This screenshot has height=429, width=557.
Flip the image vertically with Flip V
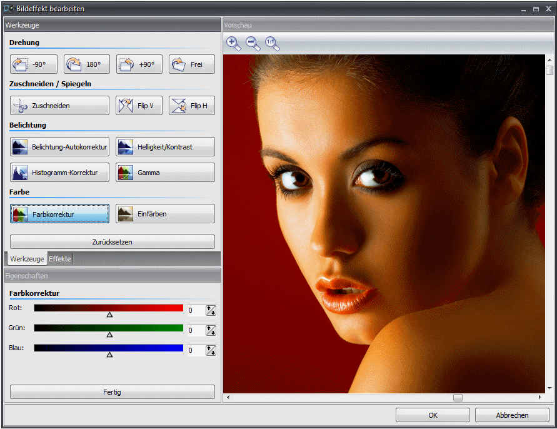coord(139,106)
